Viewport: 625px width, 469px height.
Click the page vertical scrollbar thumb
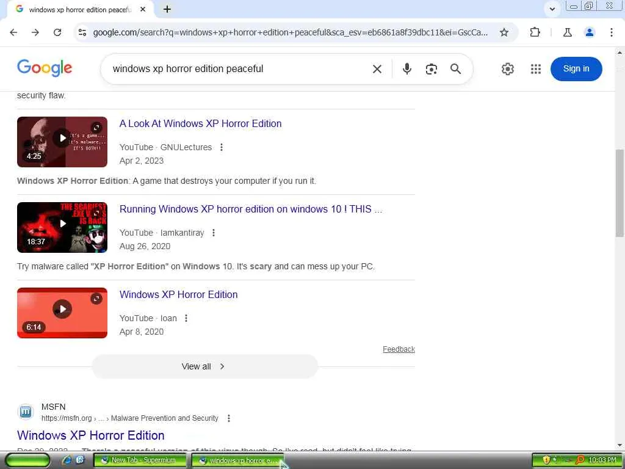[620, 194]
